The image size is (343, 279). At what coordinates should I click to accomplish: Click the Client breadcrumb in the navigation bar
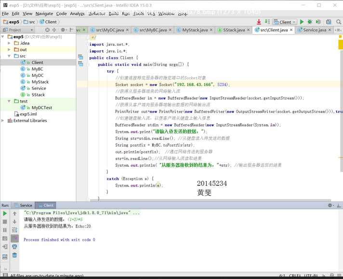pyautogui.click(x=48, y=22)
